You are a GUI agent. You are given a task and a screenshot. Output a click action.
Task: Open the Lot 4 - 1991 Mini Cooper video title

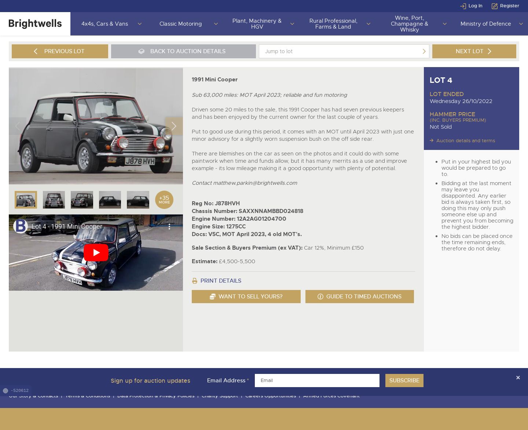tap(67, 227)
